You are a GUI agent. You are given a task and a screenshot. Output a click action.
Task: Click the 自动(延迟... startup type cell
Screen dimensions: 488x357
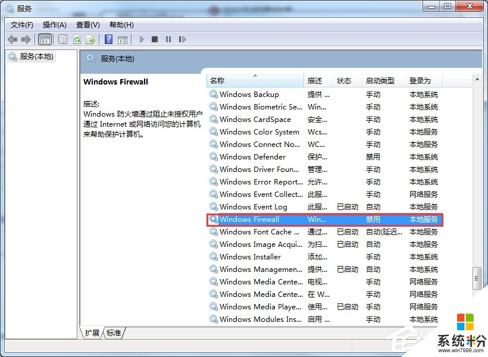[384, 232]
